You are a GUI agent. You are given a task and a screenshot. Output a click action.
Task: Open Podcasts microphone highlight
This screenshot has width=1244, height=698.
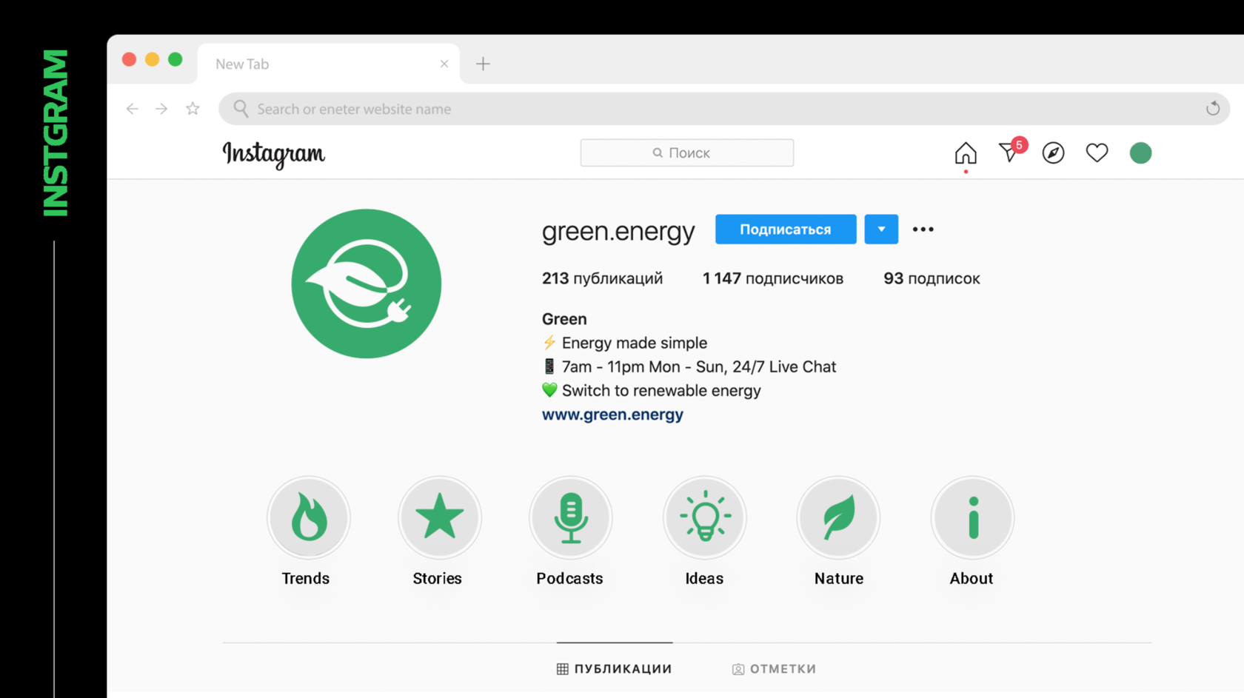click(x=571, y=517)
